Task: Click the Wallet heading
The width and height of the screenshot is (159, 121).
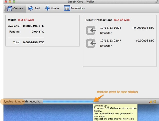Action: [12, 20]
